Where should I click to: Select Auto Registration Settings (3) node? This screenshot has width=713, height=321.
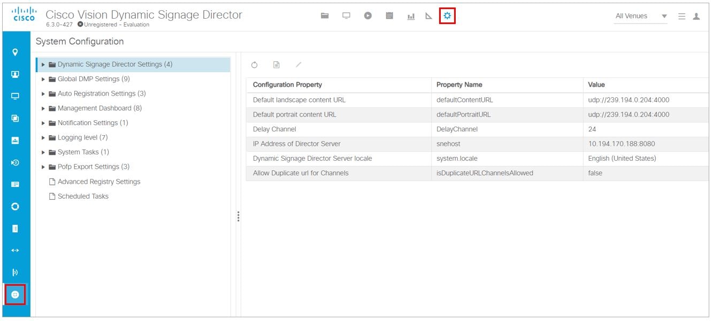(102, 93)
